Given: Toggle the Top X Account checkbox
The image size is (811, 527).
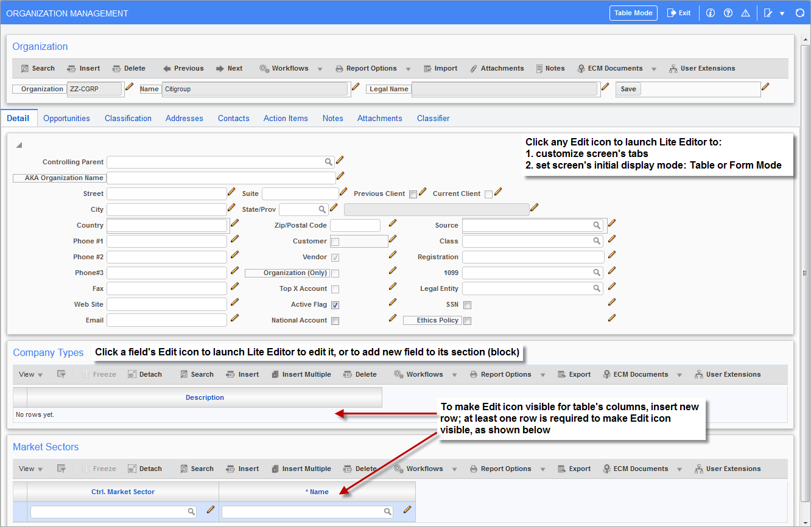Looking at the screenshot, I should pyautogui.click(x=335, y=289).
